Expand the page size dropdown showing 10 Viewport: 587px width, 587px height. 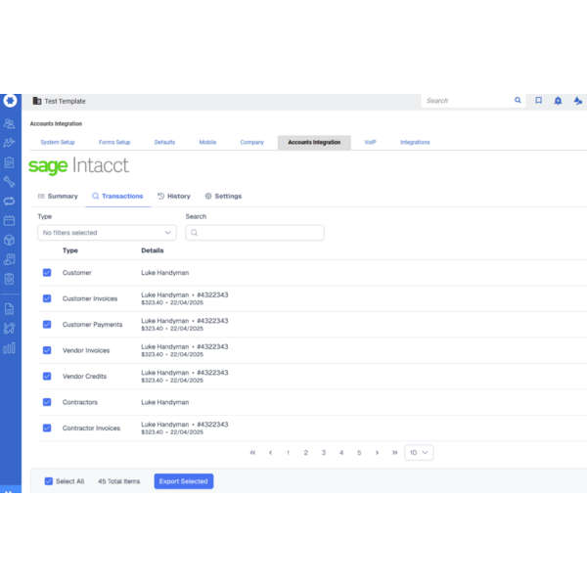tap(419, 453)
